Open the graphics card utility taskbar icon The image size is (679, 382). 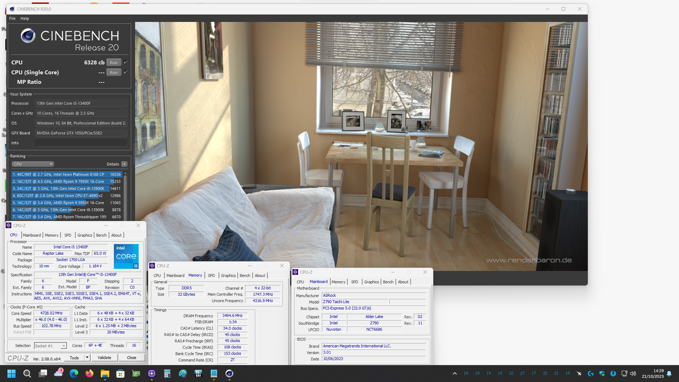pyautogui.click(x=136, y=374)
